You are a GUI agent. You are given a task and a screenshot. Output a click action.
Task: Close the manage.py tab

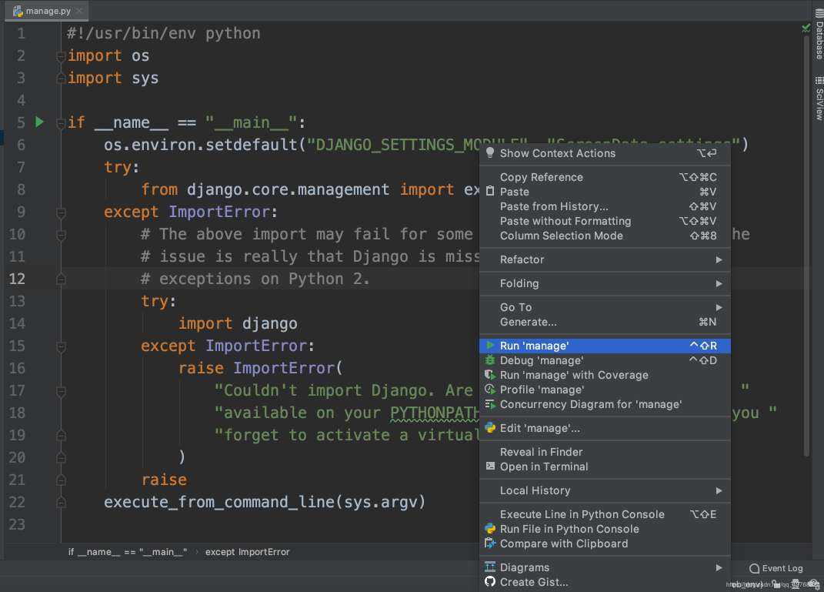79,11
